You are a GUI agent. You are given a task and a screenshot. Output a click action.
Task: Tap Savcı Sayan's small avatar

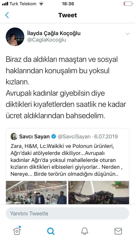point(14,136)
